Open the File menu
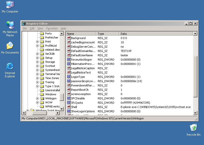 tap(25, 28)
